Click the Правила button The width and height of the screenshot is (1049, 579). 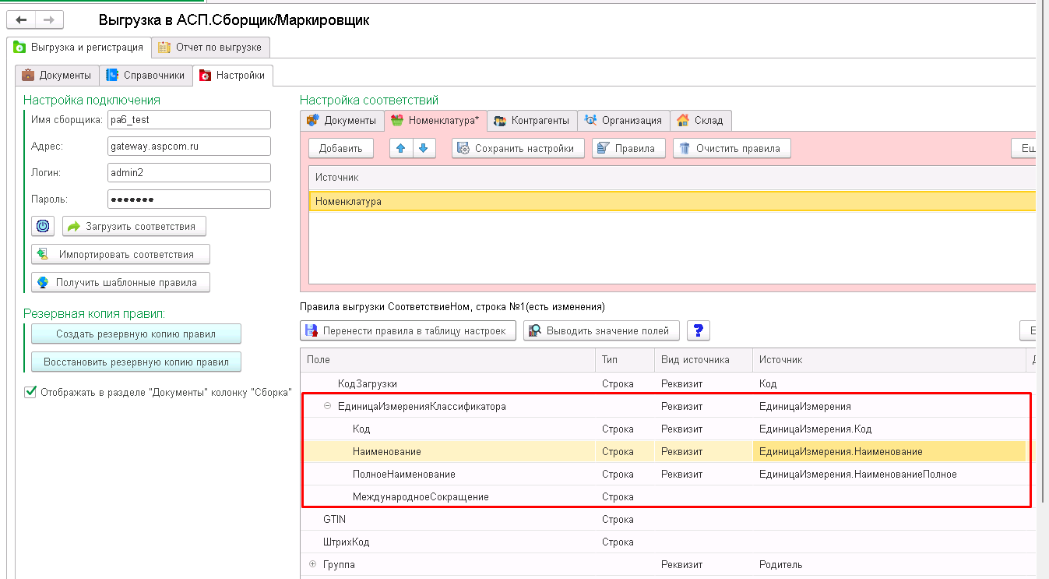click(x=628, y=148)
